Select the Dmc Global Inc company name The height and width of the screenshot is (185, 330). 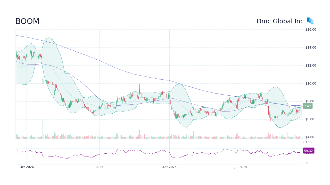[280, 21]
